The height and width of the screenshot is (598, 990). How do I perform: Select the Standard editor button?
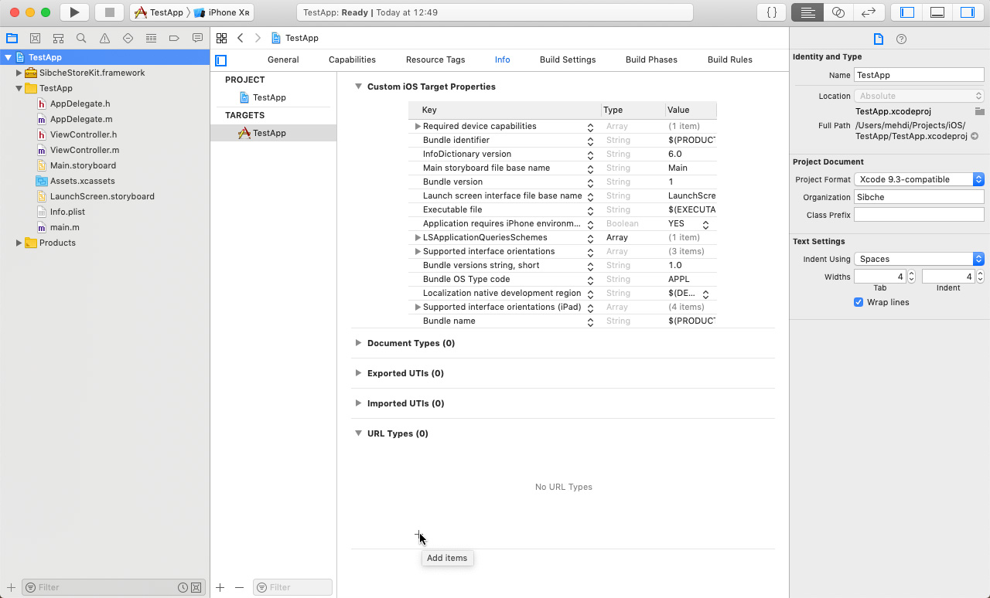pyautogui.click(x=807, y=12)
